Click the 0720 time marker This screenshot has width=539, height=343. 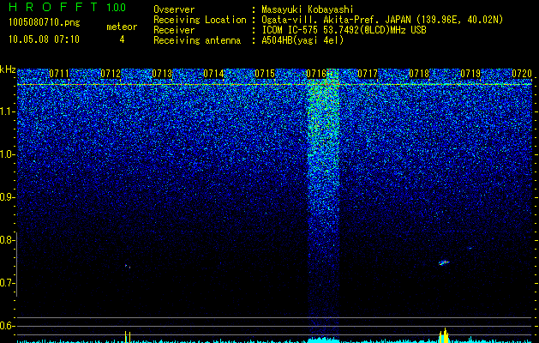pos(522,74)
